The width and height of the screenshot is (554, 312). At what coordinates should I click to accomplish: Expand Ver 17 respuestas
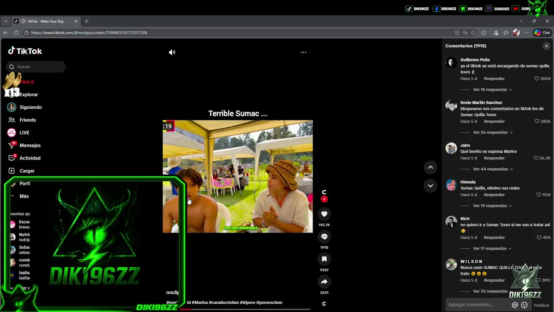[493, 249]
